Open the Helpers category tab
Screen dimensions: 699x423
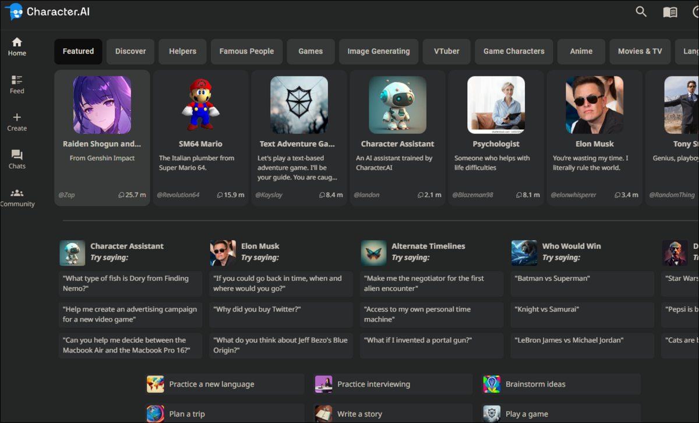click(x=182, y=51)
